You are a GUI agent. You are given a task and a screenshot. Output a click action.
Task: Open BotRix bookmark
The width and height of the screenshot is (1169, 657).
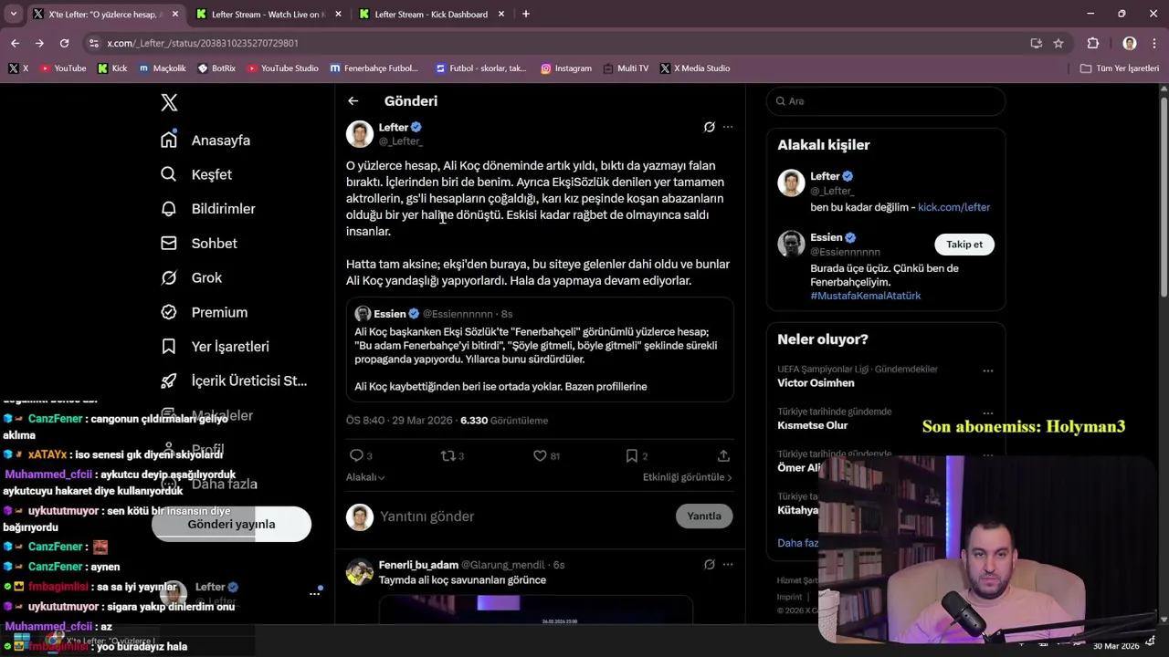click(216, 68)
